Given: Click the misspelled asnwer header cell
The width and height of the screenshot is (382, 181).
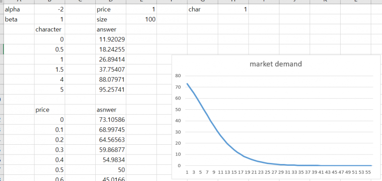Looking at the screenshot, I should coord(111,110).
